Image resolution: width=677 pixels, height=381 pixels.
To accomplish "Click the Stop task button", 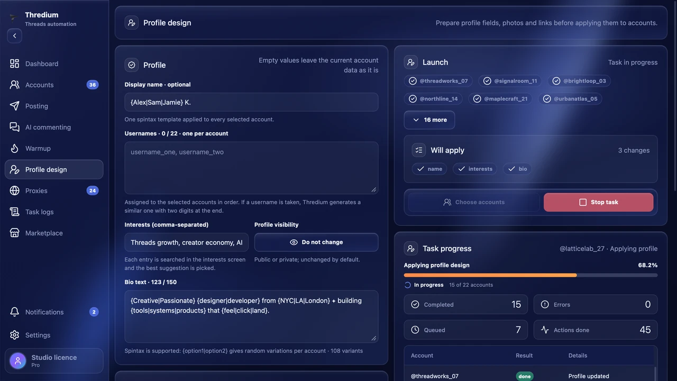I will point(599,202).
